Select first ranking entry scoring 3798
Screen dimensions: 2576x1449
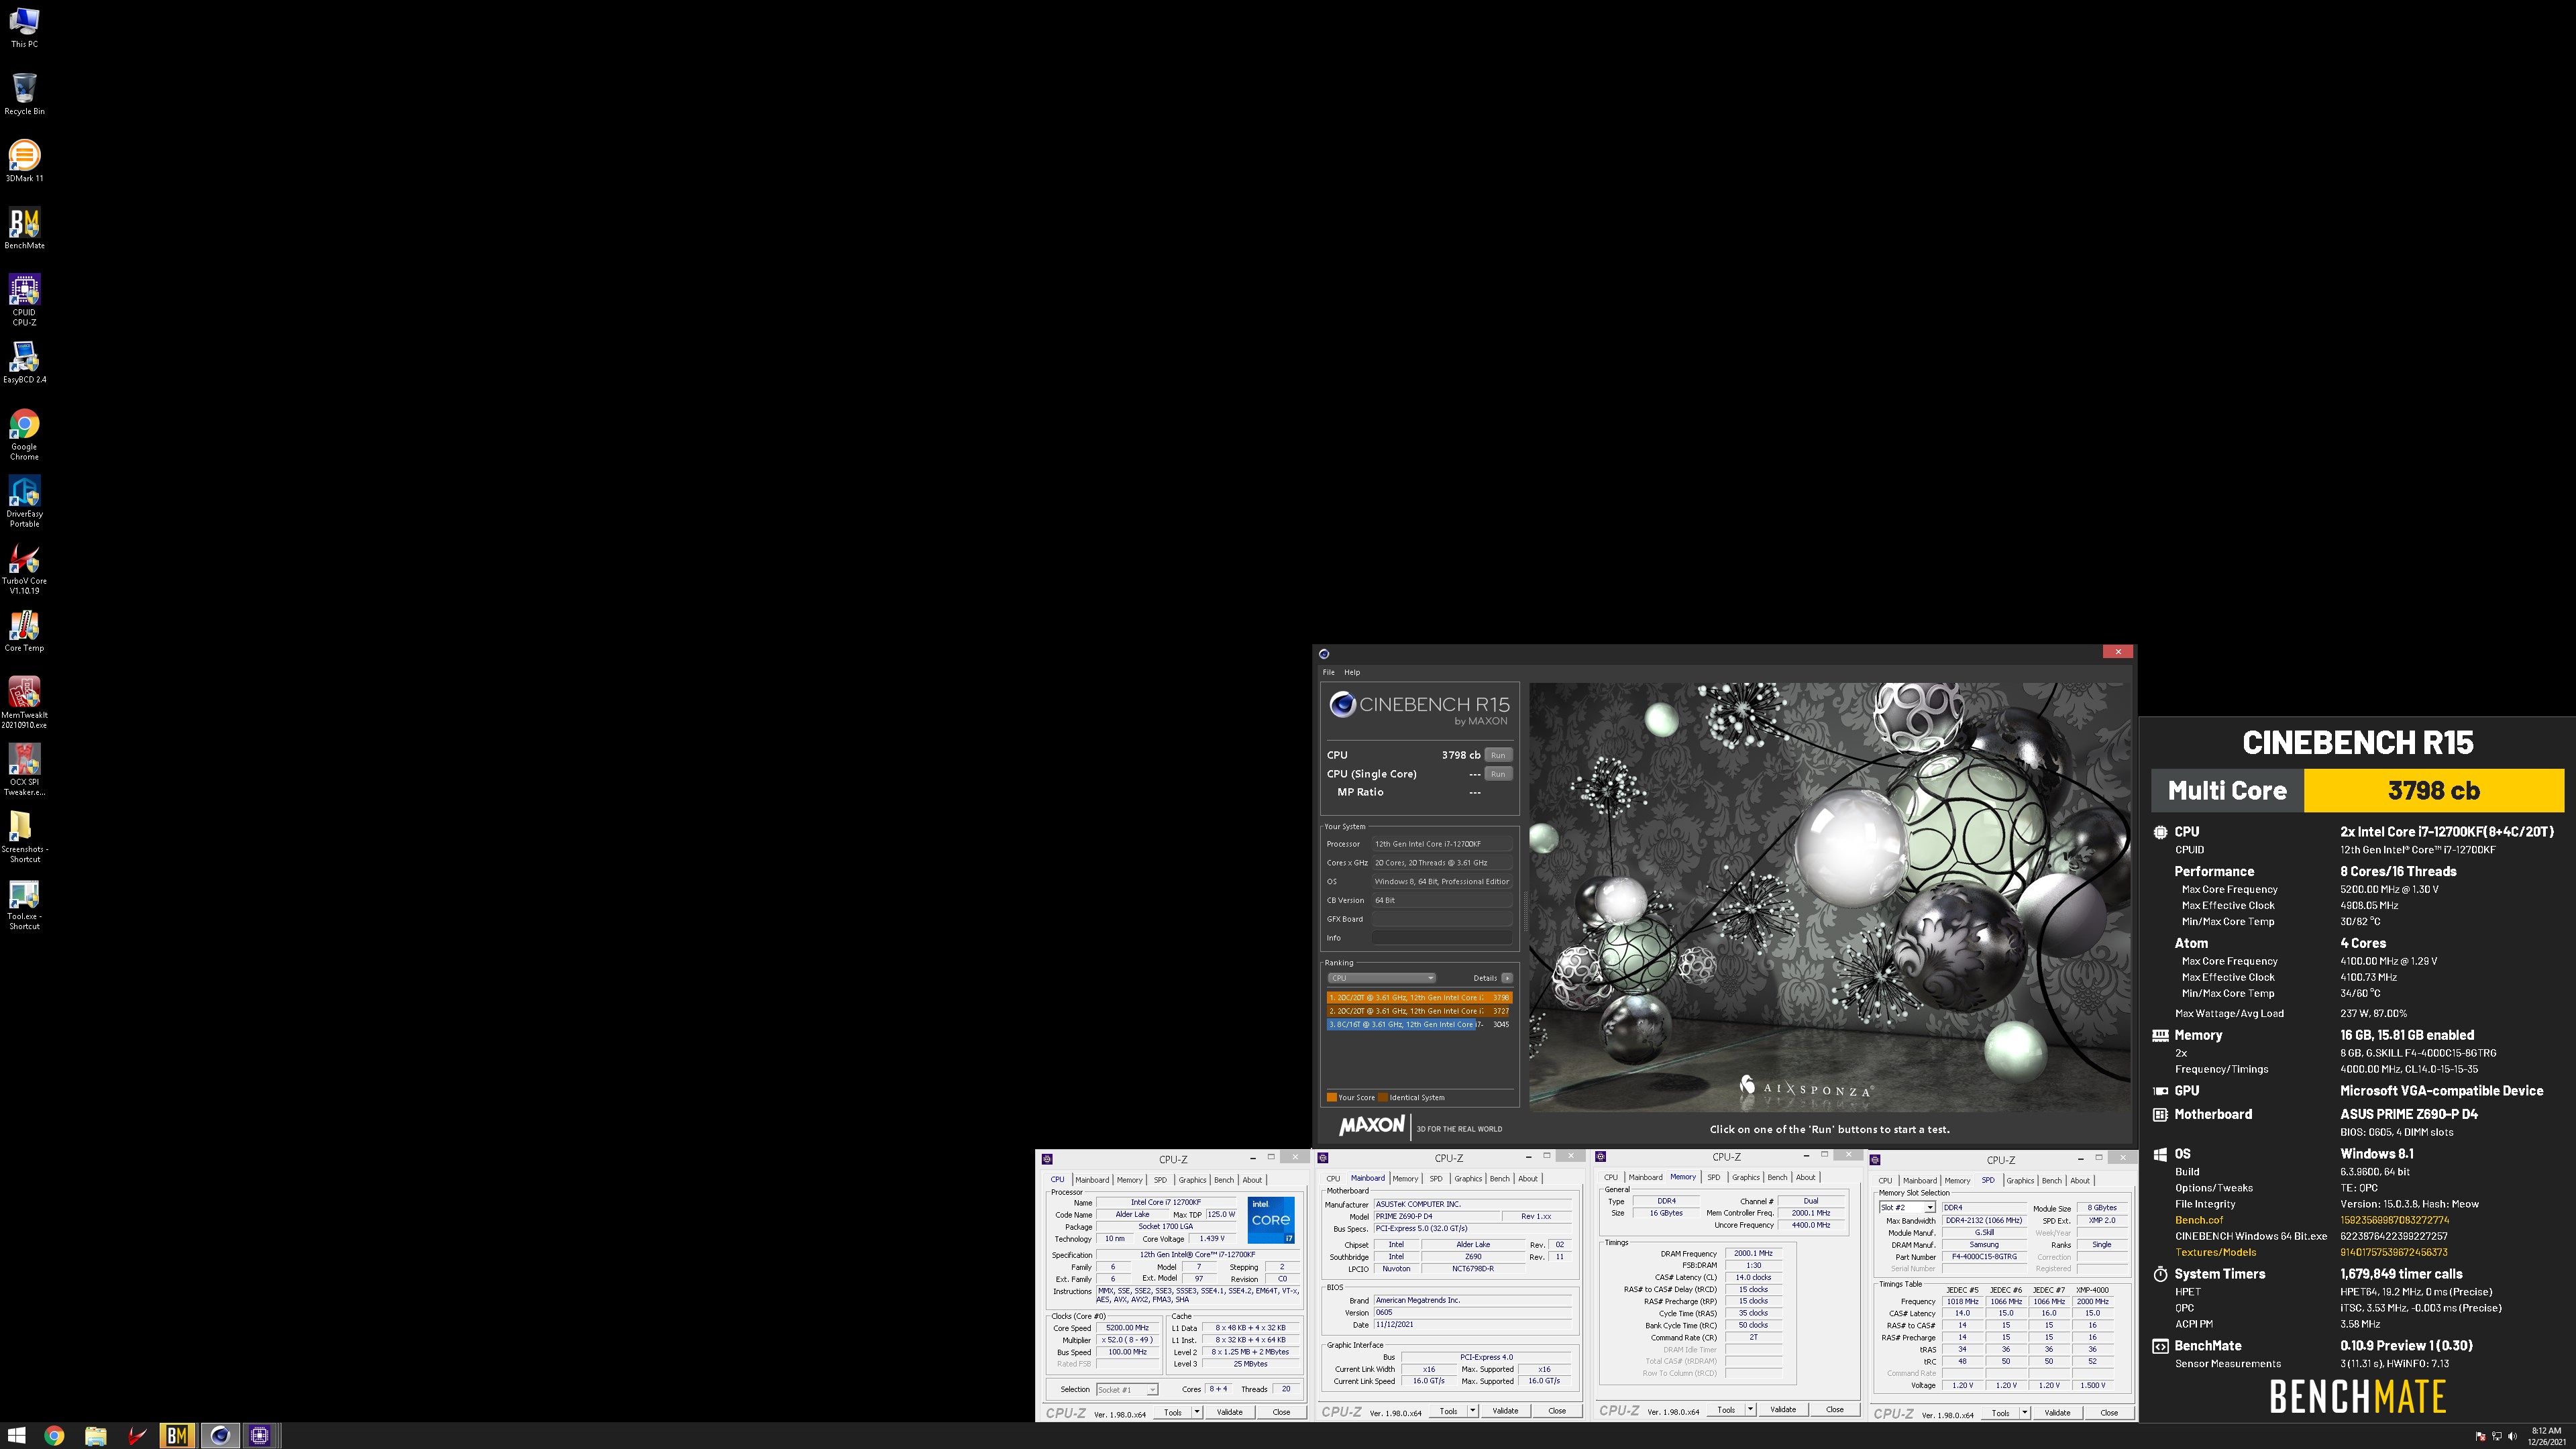pyautogui.click(x=1419, y=997)
